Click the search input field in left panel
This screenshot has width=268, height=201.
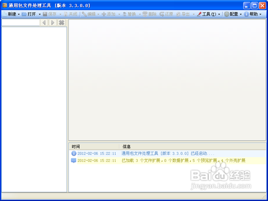pos(20,22)
